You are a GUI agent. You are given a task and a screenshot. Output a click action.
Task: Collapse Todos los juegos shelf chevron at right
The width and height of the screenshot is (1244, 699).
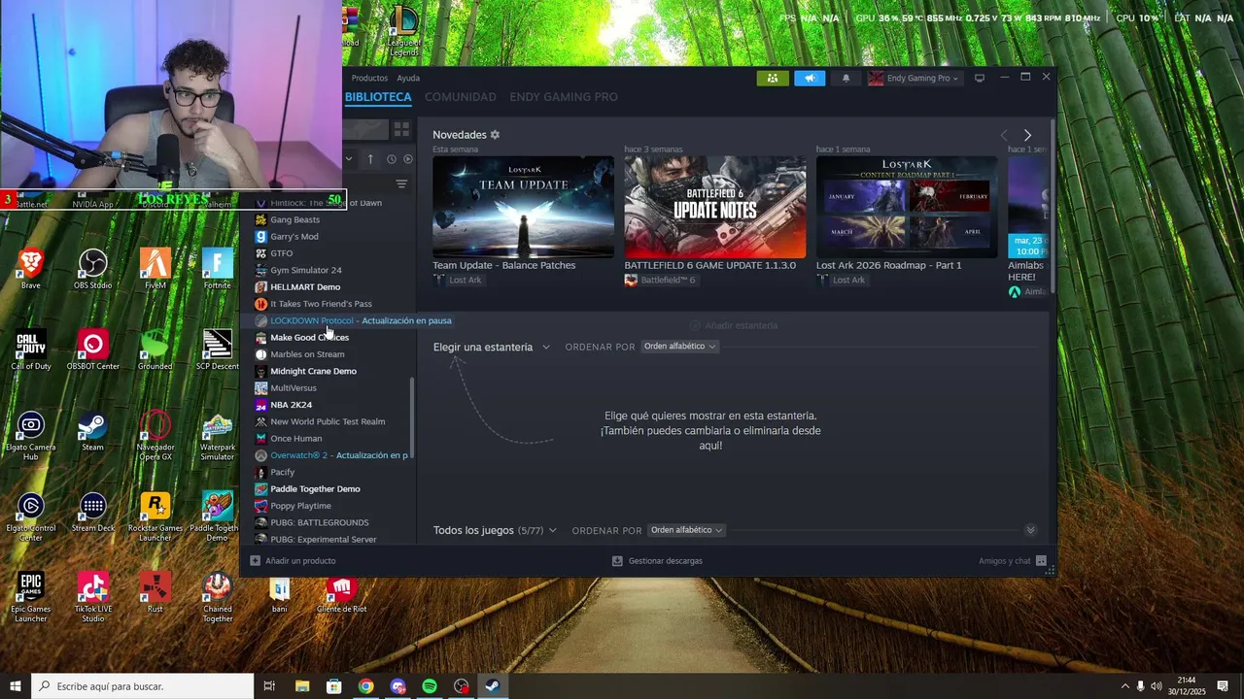click(x=1031, y=530)
